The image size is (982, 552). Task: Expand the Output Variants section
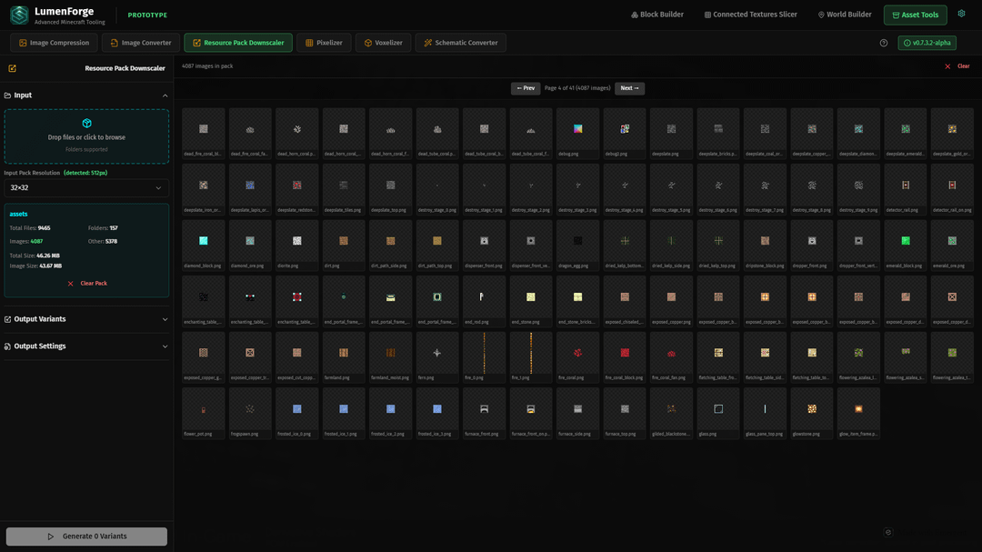click(x=165, y=319)
